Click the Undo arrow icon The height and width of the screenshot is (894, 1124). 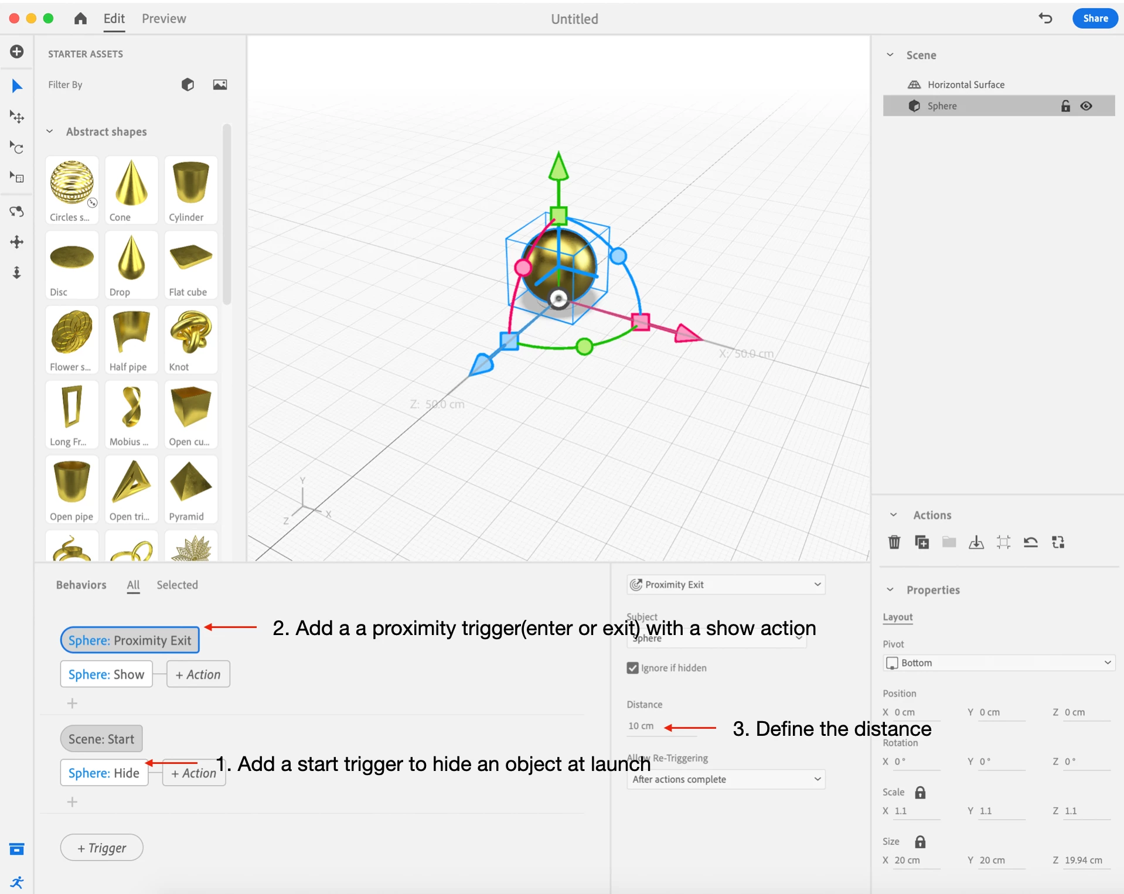pos(1045,18)
